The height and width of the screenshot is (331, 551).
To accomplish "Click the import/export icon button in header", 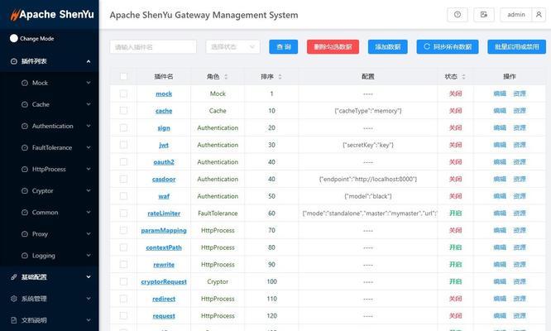I will click(484, 15).
